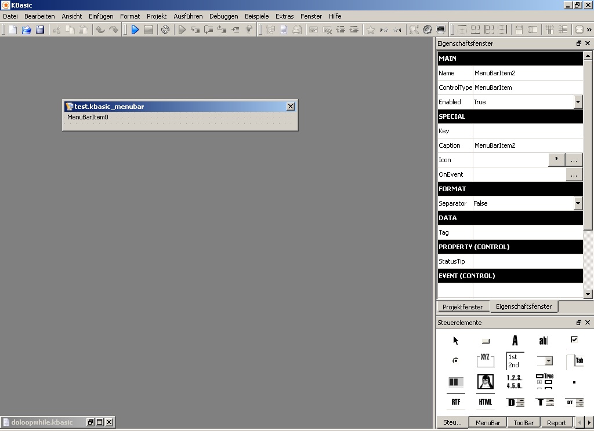The height and width of the screenshot is (431, 594).
Task: Click the asterisk button in the Icon row
Action: click(x=556, y=160)
